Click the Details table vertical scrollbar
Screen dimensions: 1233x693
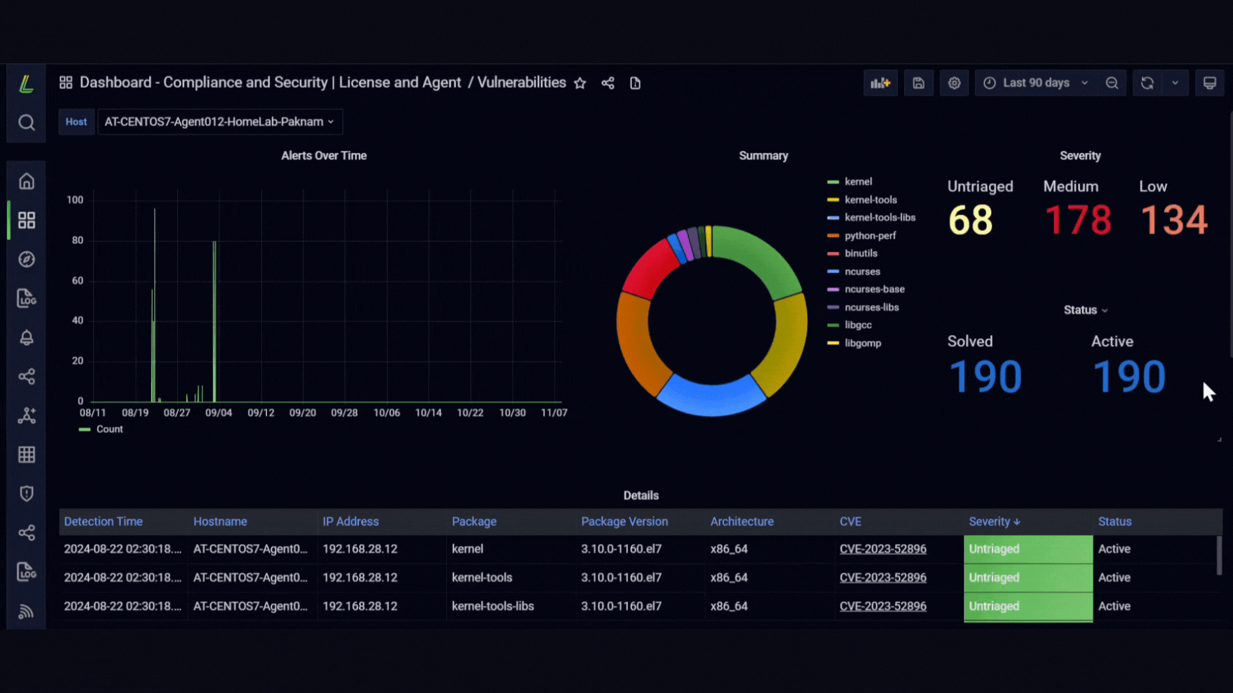point(1219,556)
